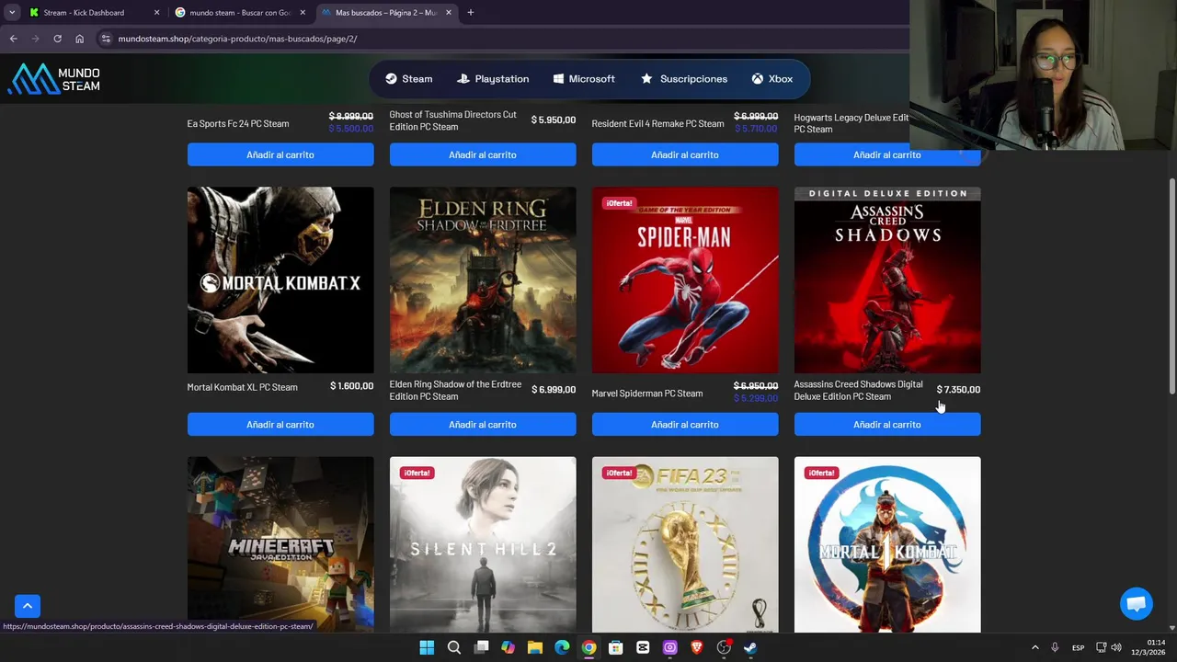Open Brave browser from the taskbar
The image size is (1177, 662).
[x=696, y=648]
